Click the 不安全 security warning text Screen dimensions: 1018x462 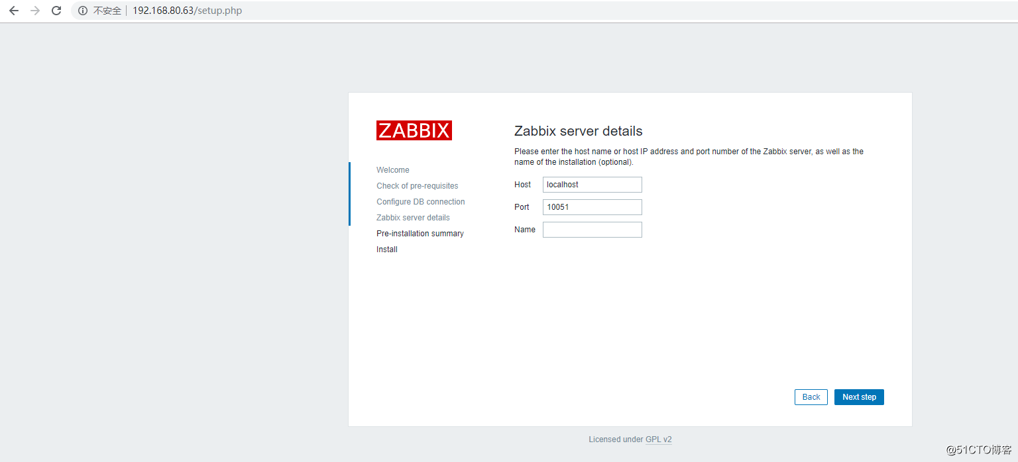pos(107,11)
